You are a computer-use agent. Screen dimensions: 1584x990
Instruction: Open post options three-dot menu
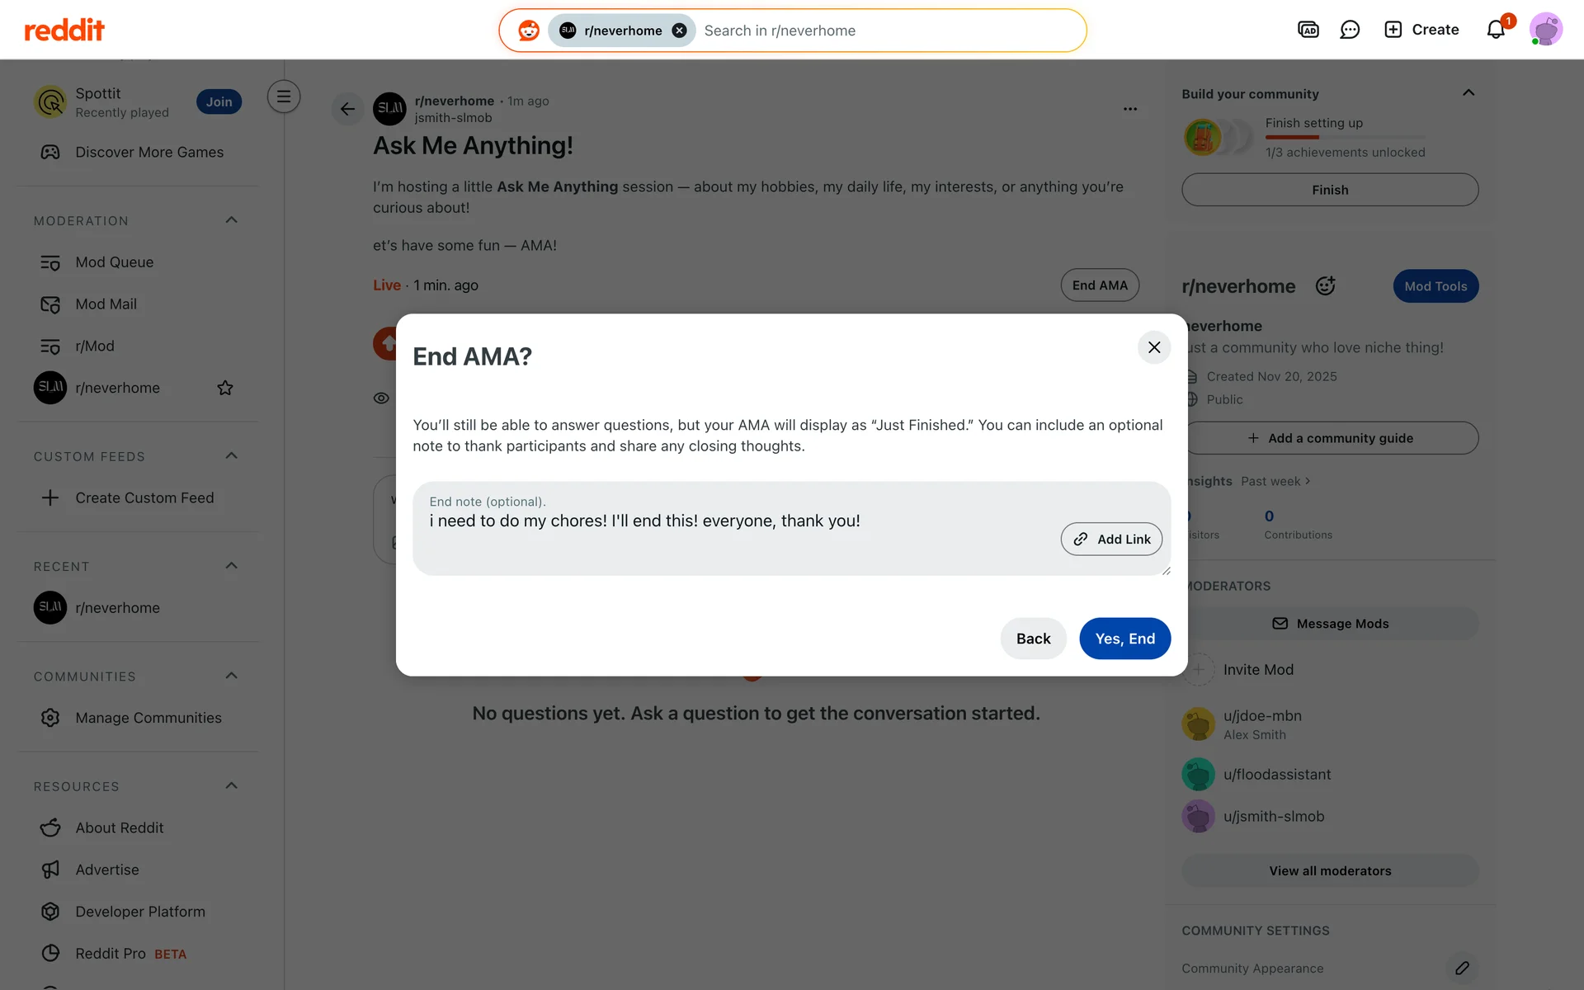[1130, 109]
